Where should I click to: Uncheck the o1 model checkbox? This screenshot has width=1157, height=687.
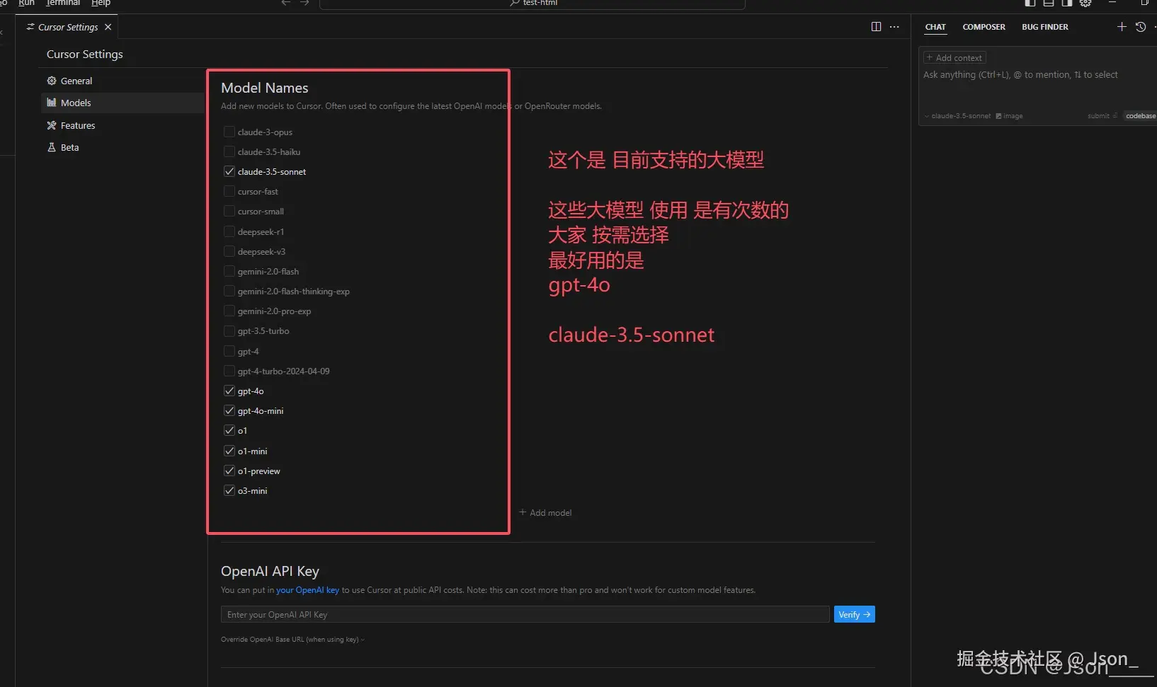click(229, 430)
